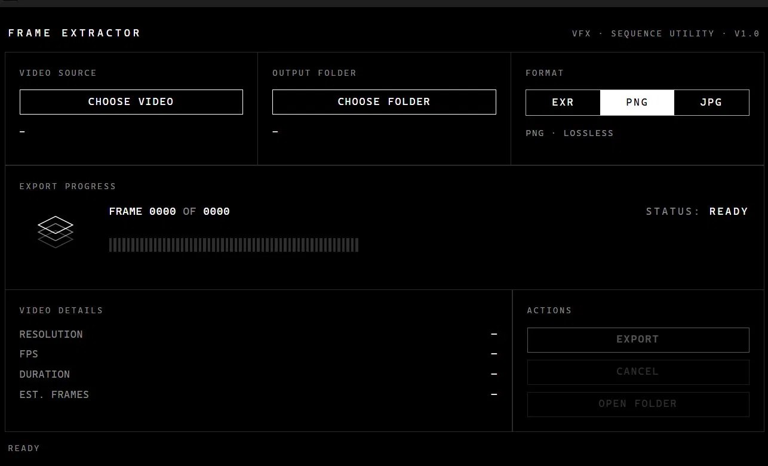The image size is (768, 466).
Task: Click the 'FRAME 0000 OF 0000' counter
Action: pos(170,212)
